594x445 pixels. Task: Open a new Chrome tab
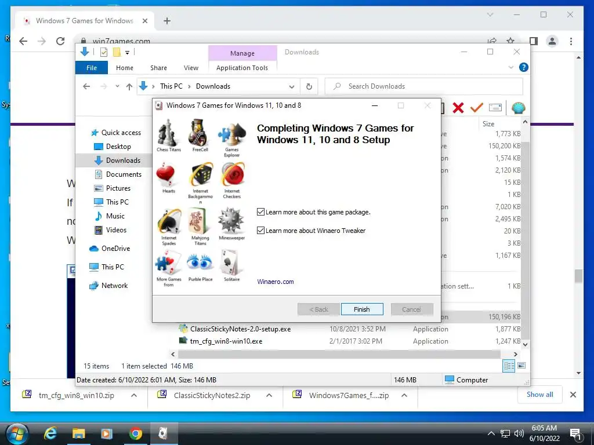click(x=167, y=21)
